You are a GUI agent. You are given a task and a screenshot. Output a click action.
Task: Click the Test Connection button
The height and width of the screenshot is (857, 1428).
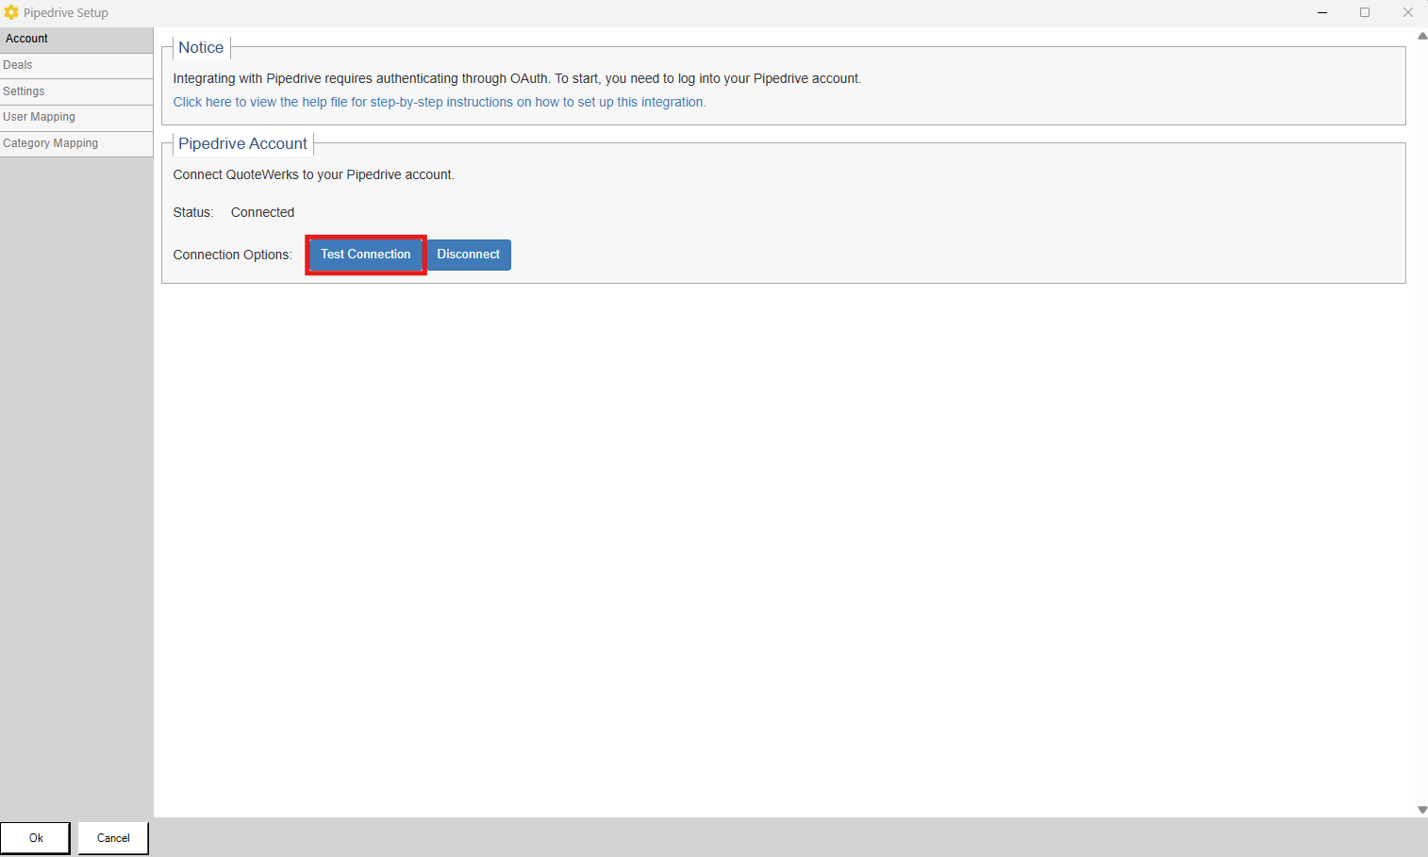pyautogui.click(x=366, y=255)
